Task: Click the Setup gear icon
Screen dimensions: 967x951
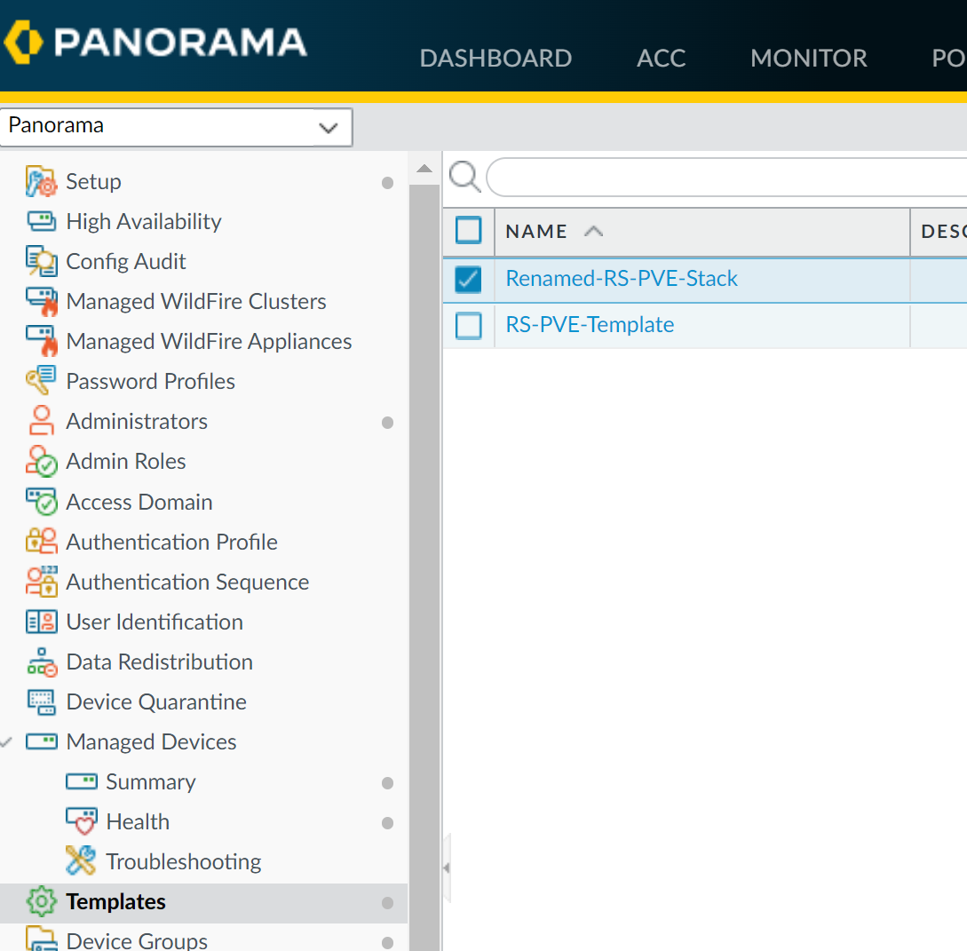Action: pos(41,181)
